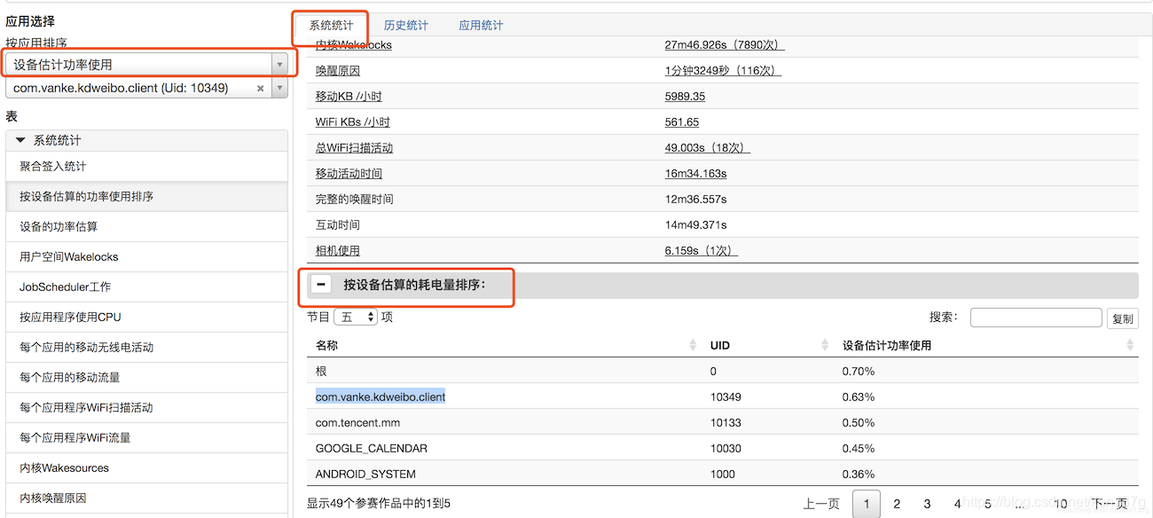This screenshot has width=1153, height=518.
Task: Go to 上一页 previous page
Action: (821, 504)
